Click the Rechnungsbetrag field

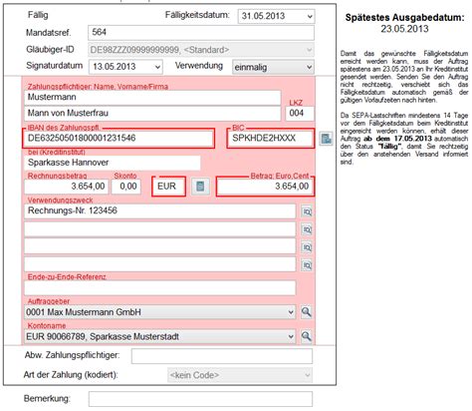coord(67,187)
